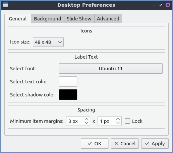Viewport: 173px width, 153px height.
Task: Click Cancel to discard changes
Action: point(125,144)
